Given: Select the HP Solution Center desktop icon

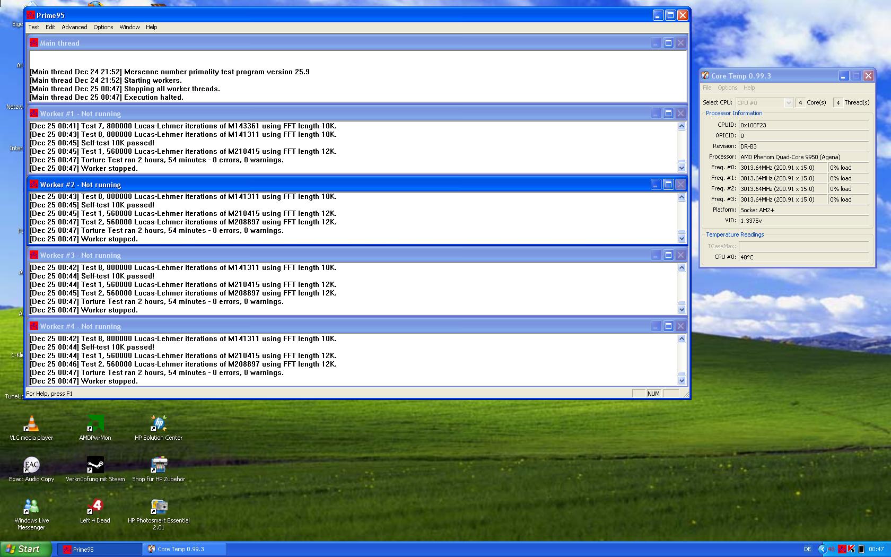Looking at the screenshot, I should [x=159, y=428].
